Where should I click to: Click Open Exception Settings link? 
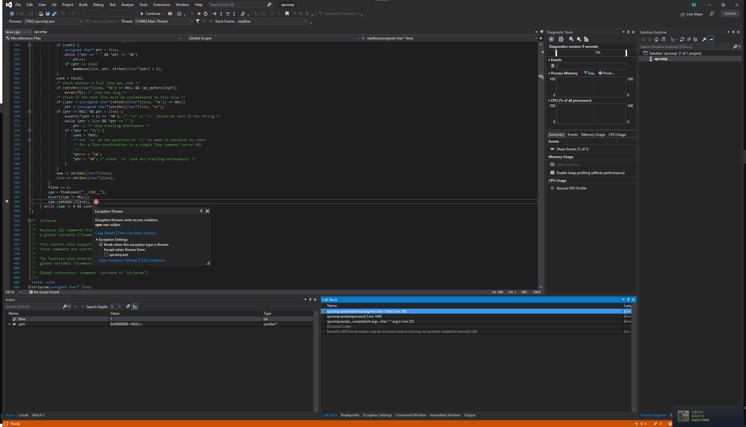tap(118, 260)
